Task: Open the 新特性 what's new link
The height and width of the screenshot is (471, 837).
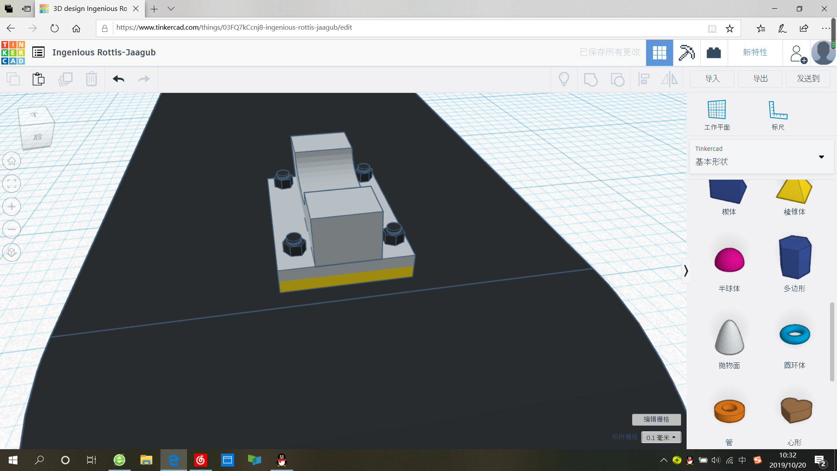Action: point(755,52)
